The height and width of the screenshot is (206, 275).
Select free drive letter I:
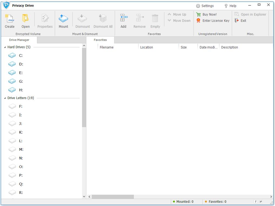point(15,115)
